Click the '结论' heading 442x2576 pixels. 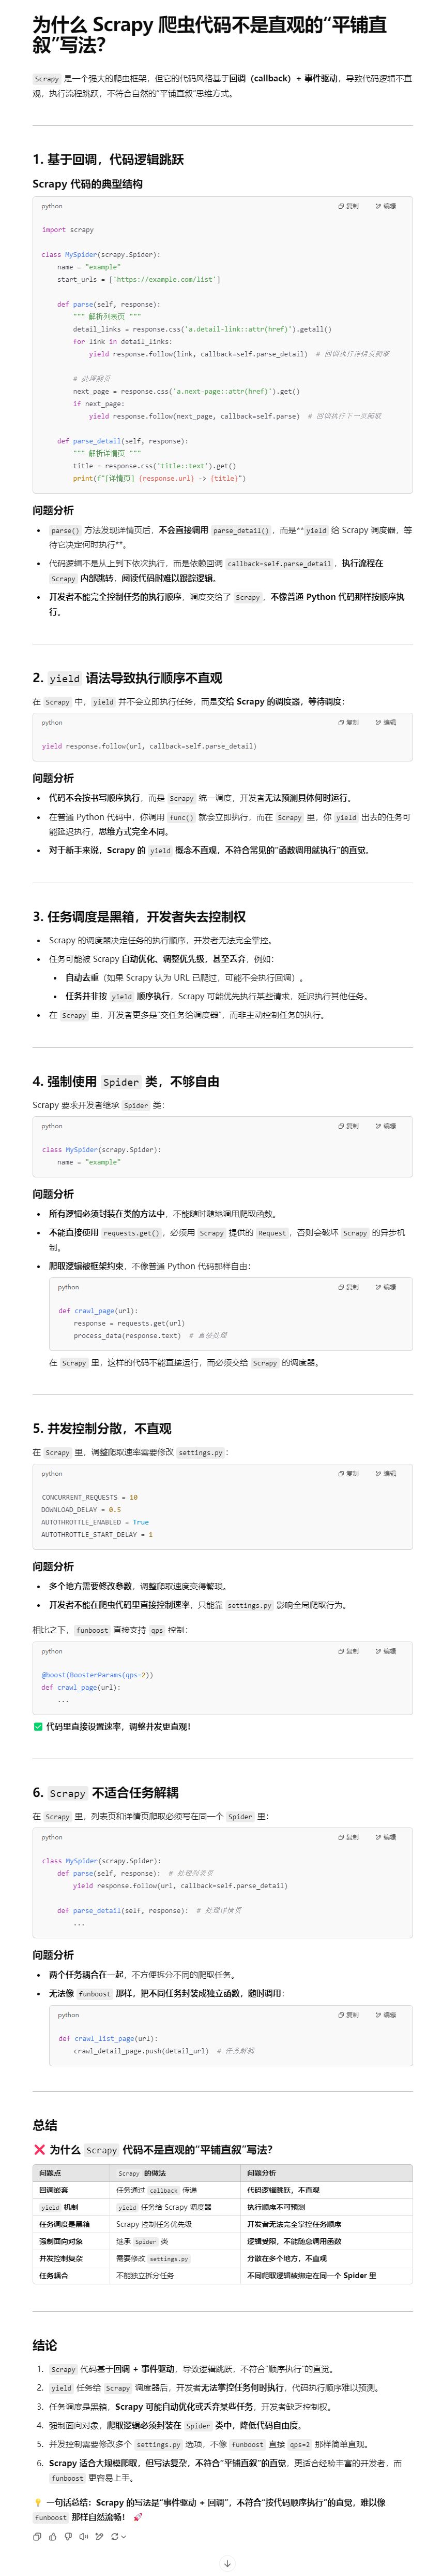pyautogui.click(x=45, y=2345)
